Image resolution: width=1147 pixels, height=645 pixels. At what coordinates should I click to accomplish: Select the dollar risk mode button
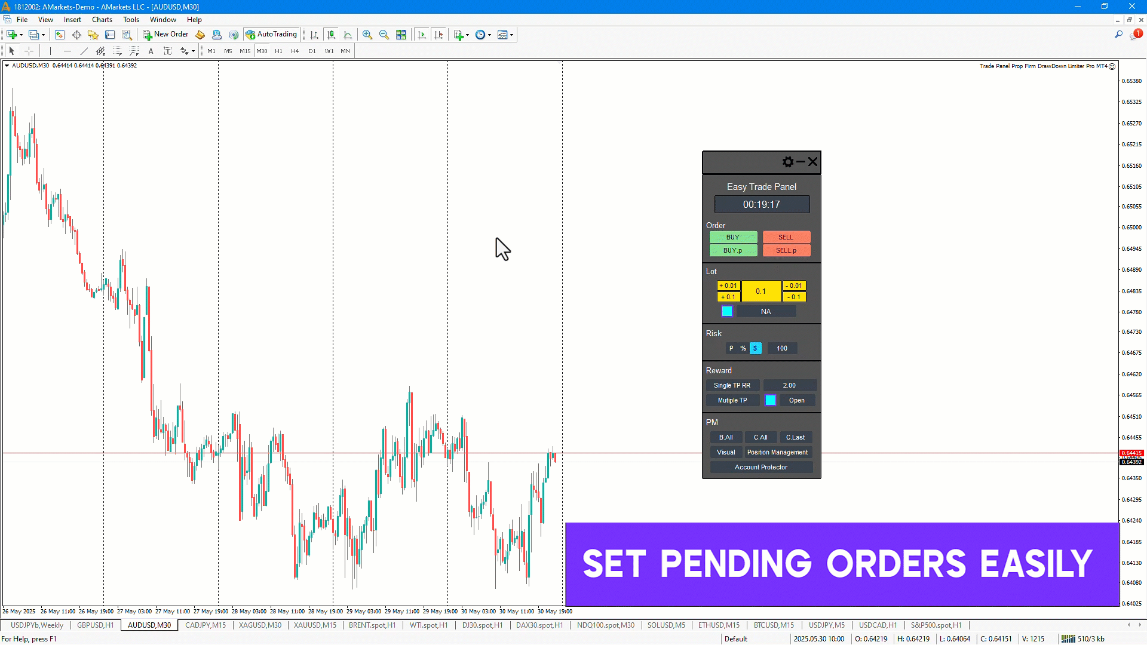tap(755, 348)
